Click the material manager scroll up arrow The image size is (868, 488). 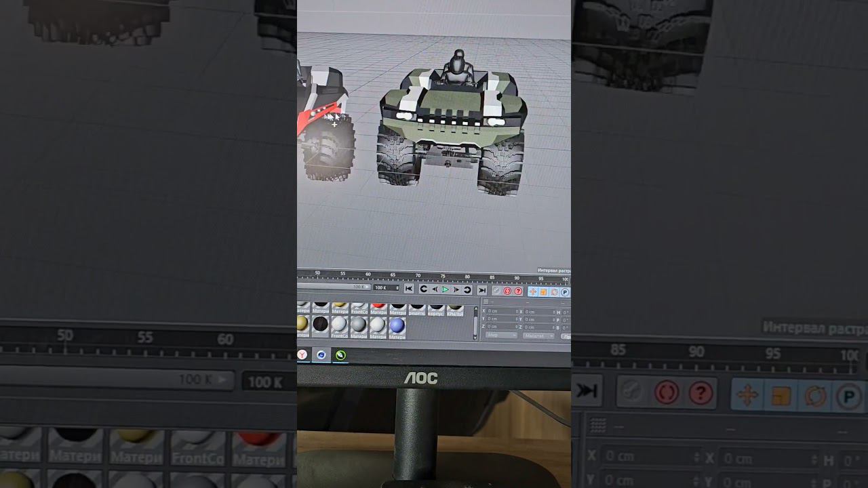click(475, 308)
